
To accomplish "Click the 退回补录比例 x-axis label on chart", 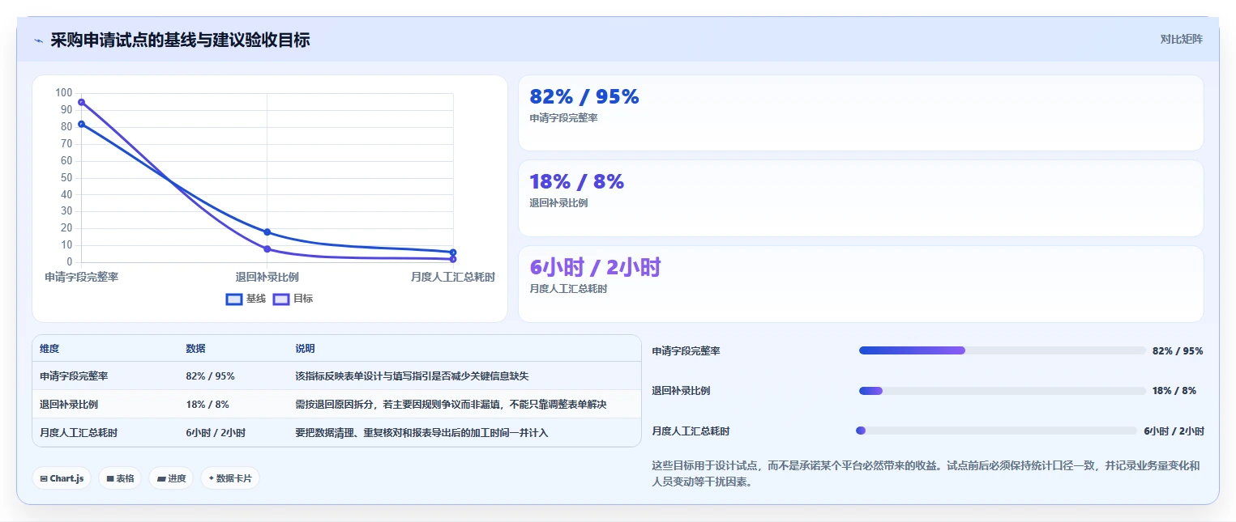I will click(x=267, y=277).
